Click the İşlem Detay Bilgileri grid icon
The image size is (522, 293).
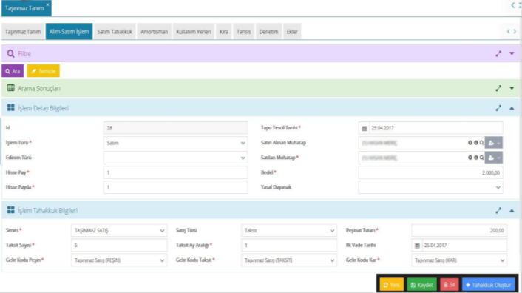(10, 107)
